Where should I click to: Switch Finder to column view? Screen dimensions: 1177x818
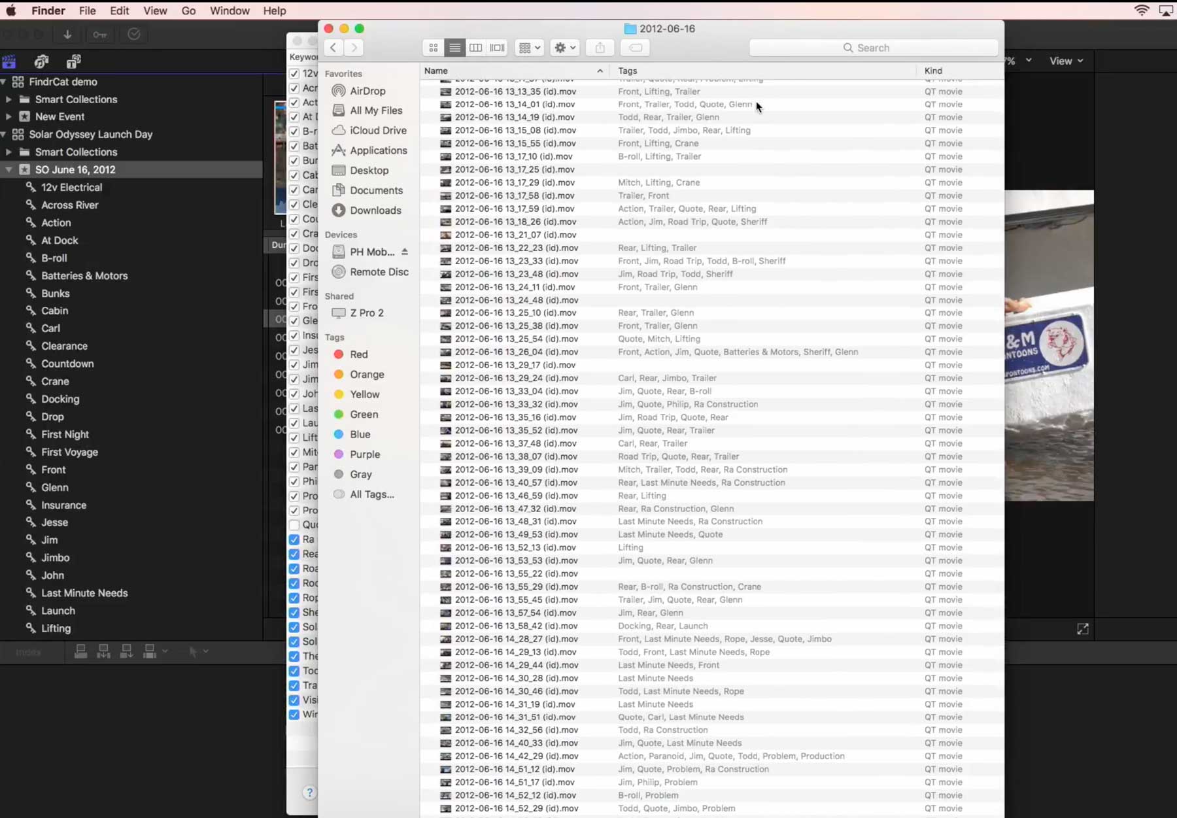click(x=476, y=48)
